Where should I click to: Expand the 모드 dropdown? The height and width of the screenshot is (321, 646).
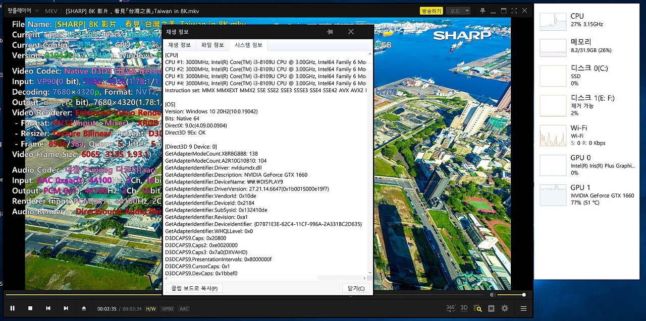(x=459, y=11)
